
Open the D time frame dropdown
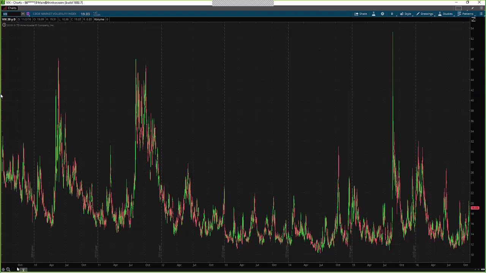392,14
